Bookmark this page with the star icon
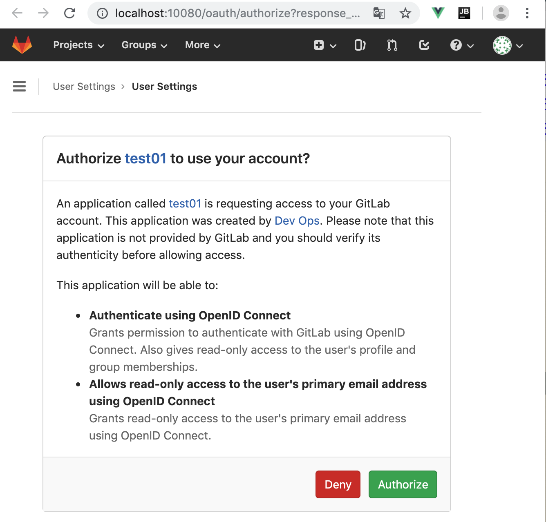The height and width of the screenshot is (522, 546). [405, 13]
